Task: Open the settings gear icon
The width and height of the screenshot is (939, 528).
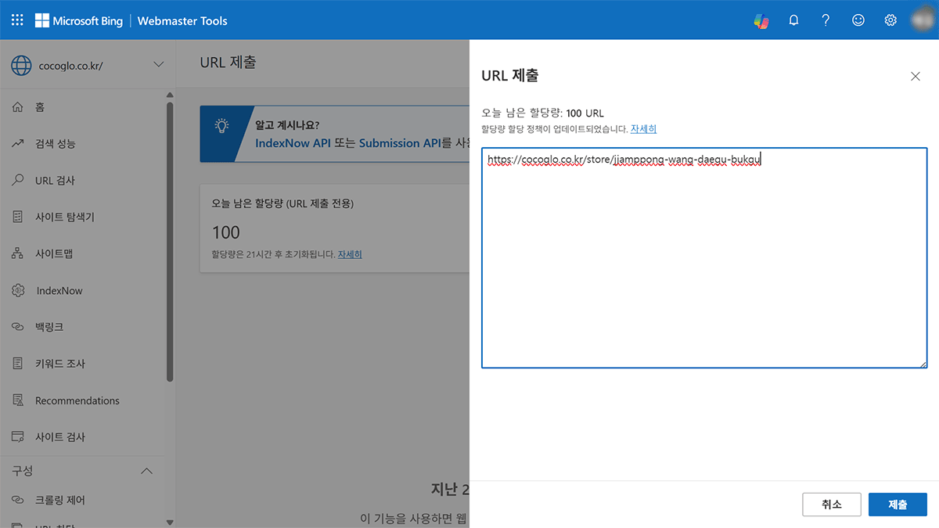Action: tap(890, 20)
